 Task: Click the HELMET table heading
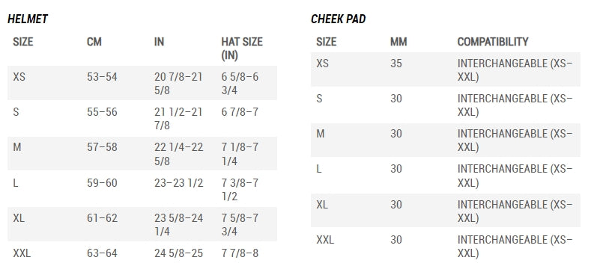[x=28, y=19]
